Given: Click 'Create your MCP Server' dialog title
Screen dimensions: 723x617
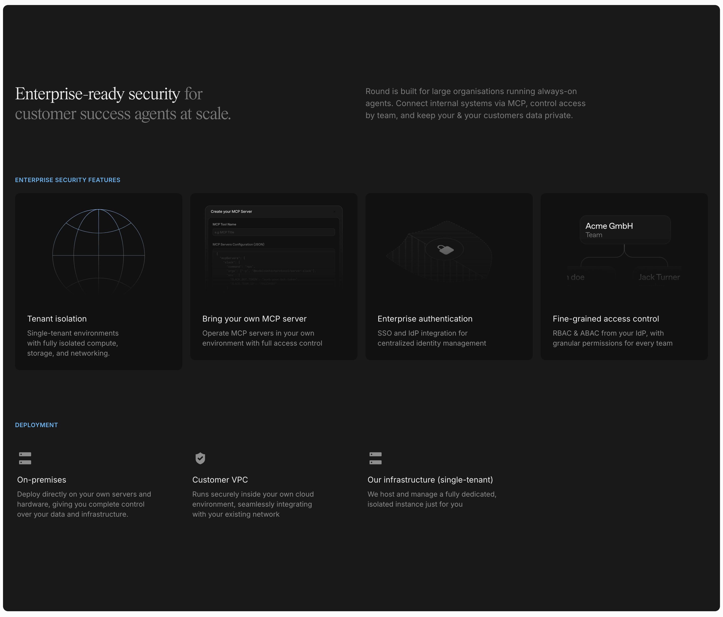Looking at the screenshot, I should [231, 212].
